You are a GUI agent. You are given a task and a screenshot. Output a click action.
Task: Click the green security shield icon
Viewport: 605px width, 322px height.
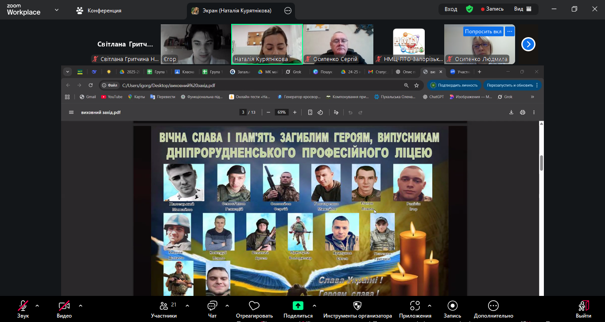click(x=469, y=9)
